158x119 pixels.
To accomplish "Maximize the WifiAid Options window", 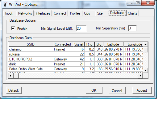I will coord(138,3).
